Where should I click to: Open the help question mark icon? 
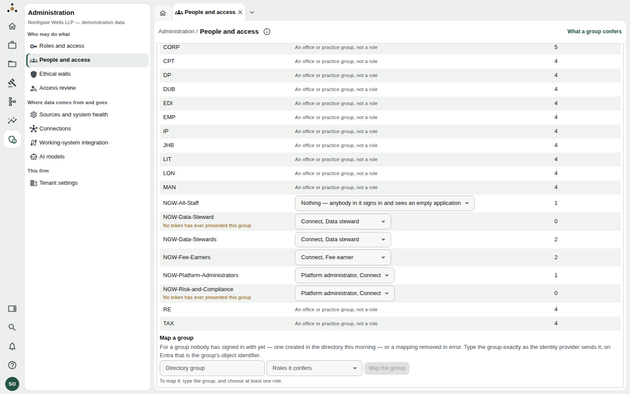[12, 365]
